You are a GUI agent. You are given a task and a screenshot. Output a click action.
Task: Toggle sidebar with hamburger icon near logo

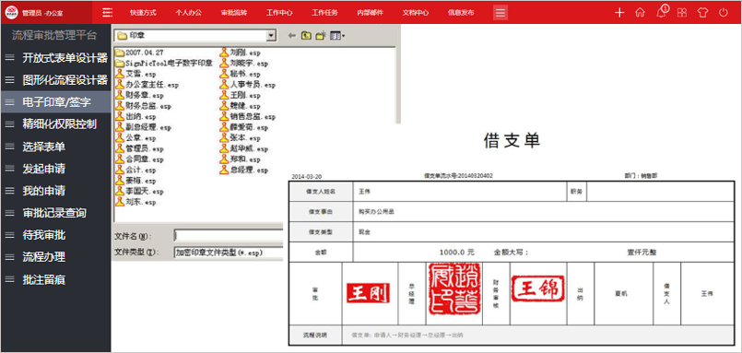(108, 12)
